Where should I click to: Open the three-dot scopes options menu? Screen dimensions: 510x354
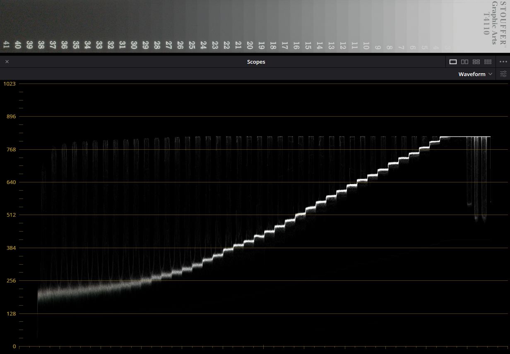click(503, 62)
